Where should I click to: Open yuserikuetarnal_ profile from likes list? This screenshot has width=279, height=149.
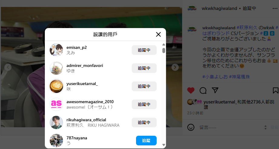pyautogui.click(x=82, y=84)
